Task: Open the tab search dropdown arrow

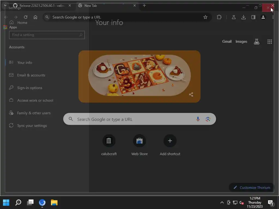Action: click(x=5, y=5)
